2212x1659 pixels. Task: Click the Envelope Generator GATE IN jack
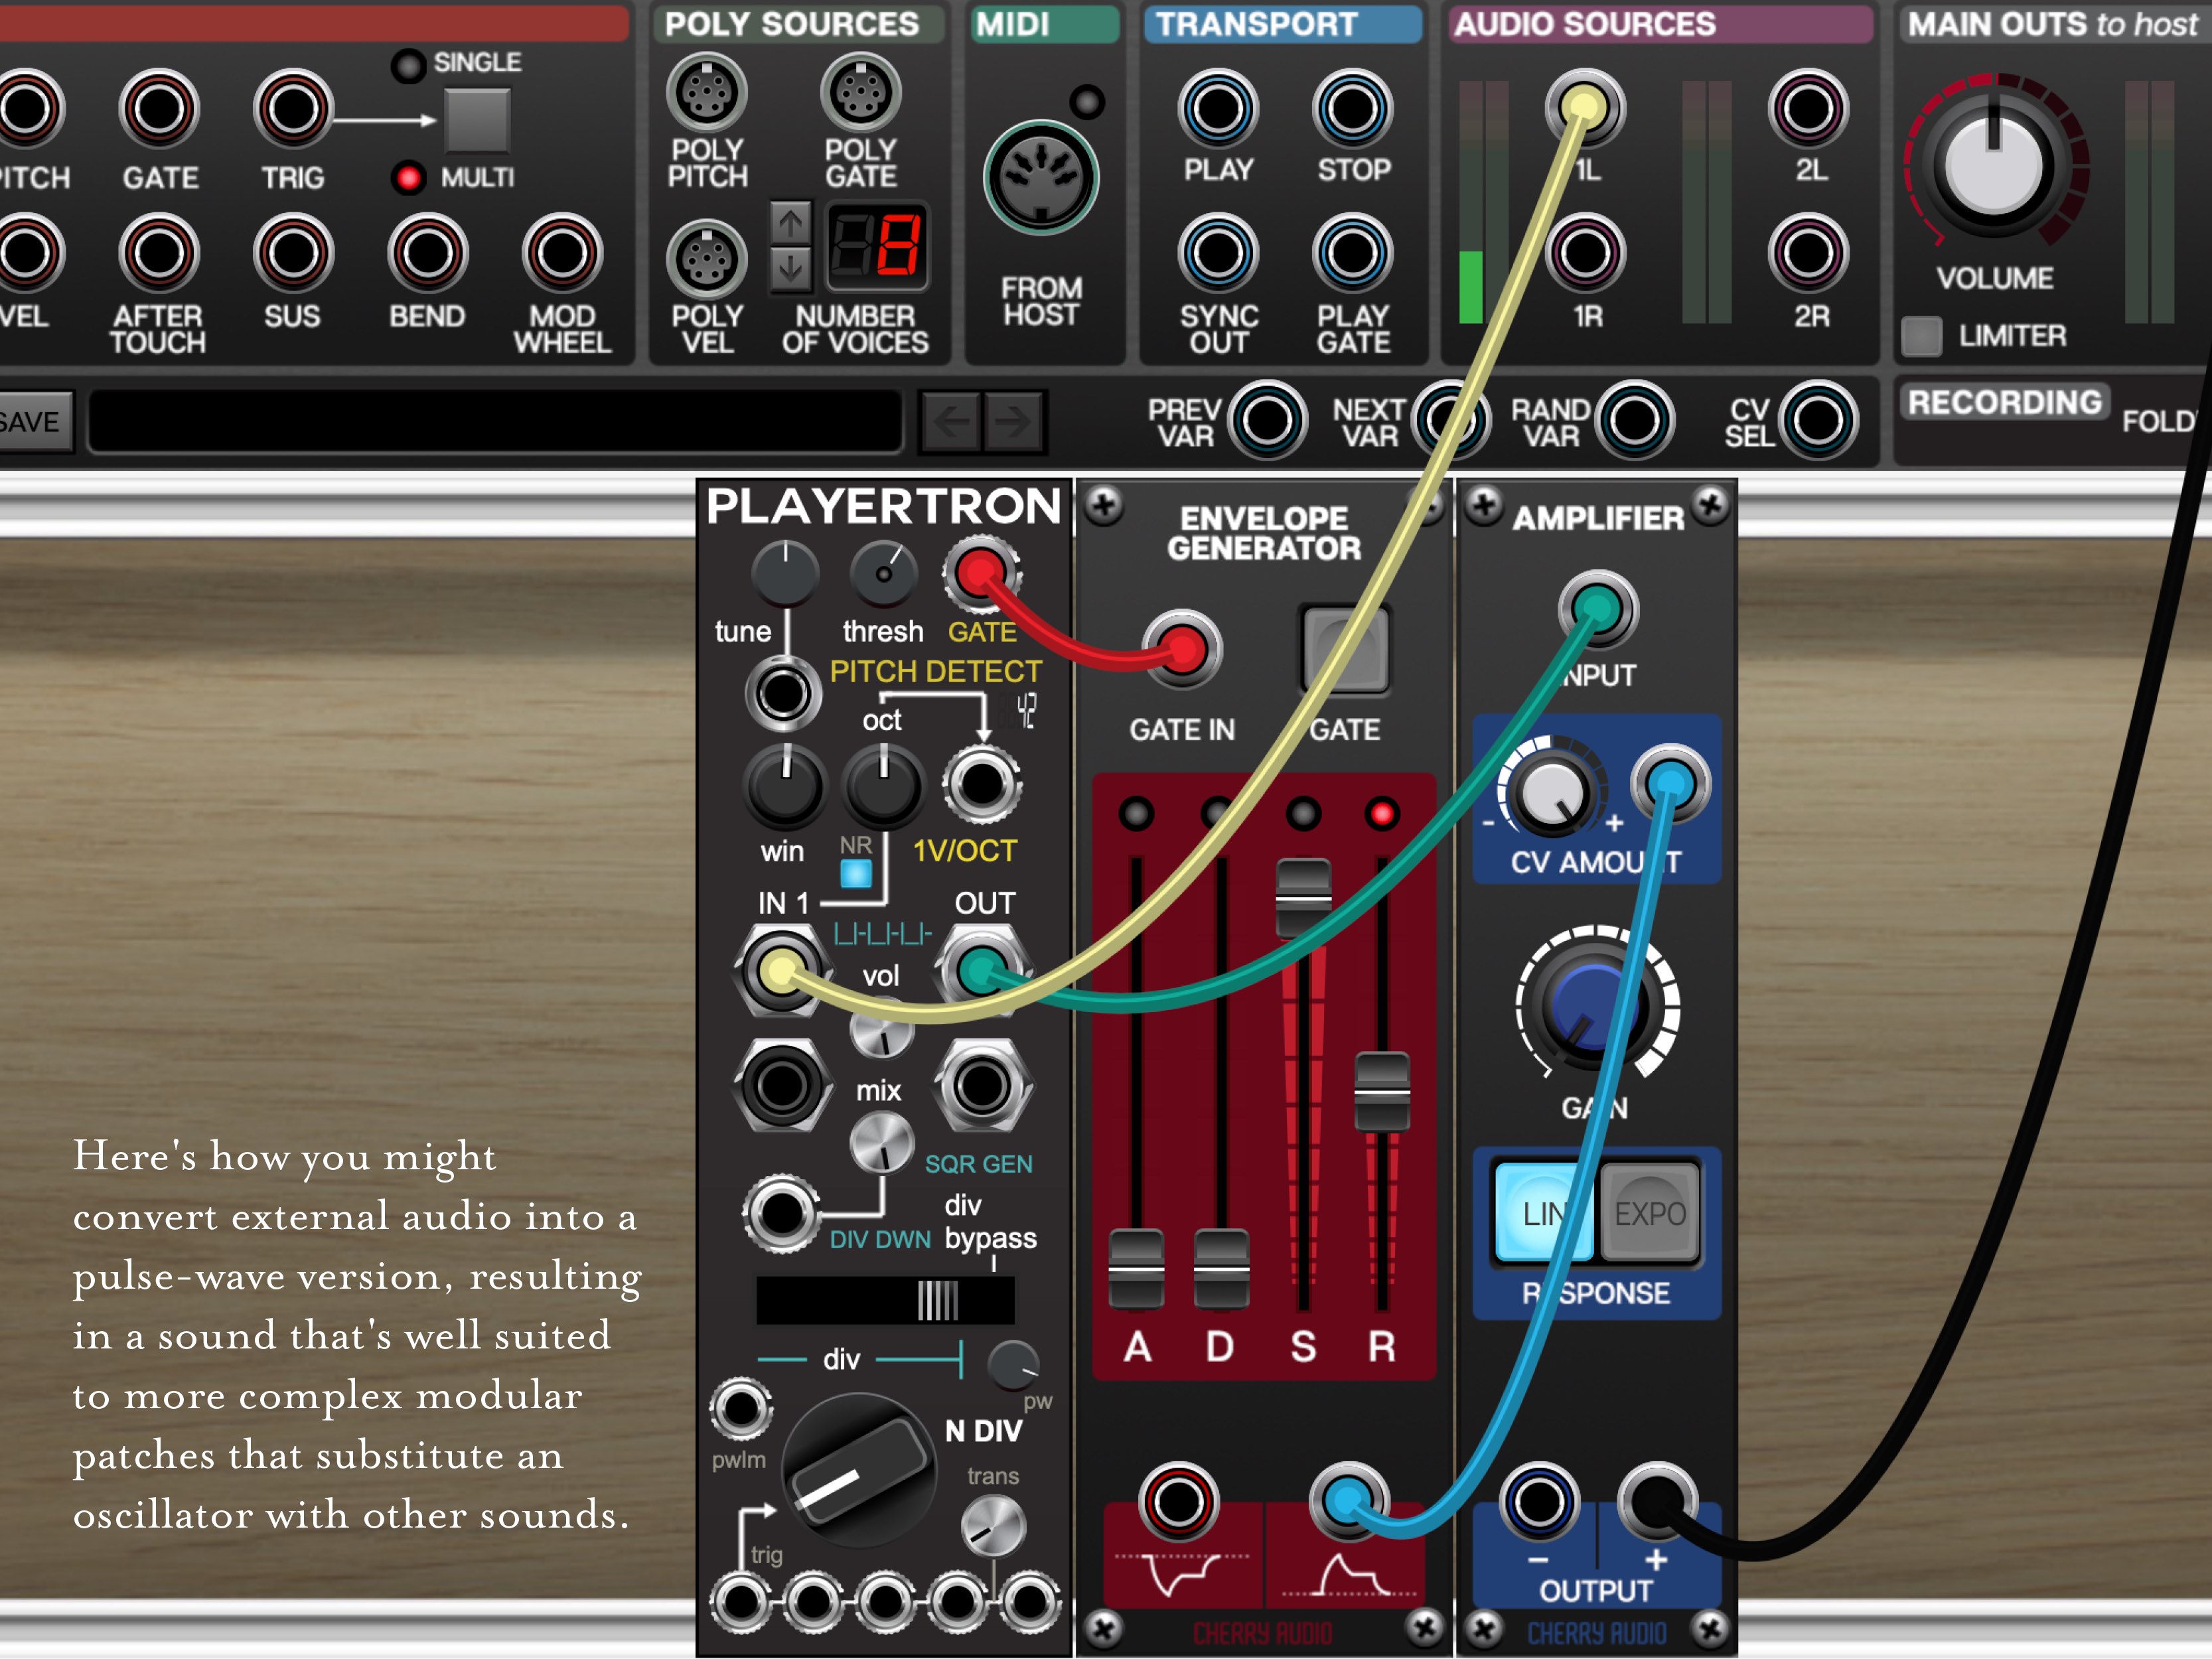coord(1182,650)
